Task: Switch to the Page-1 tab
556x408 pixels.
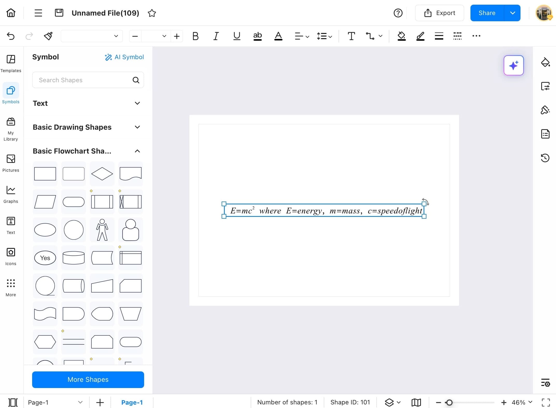Action: (x=132, y=402)
